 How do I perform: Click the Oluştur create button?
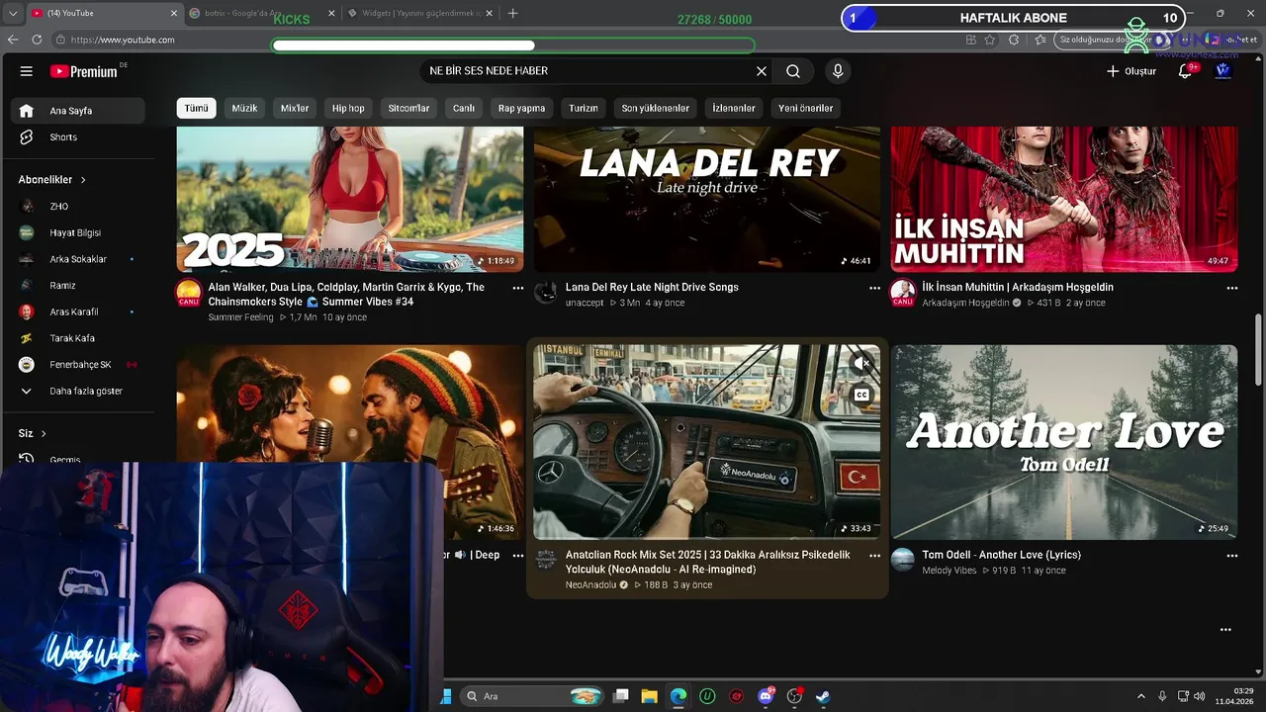coord(1130,71)
